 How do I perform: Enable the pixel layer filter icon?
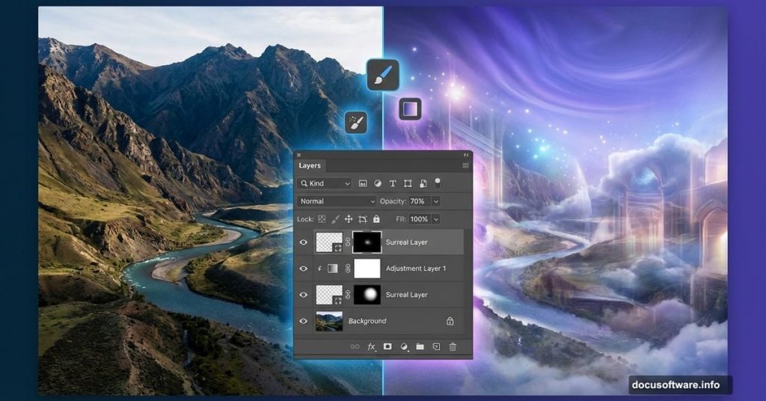click(x=363, y=183)
